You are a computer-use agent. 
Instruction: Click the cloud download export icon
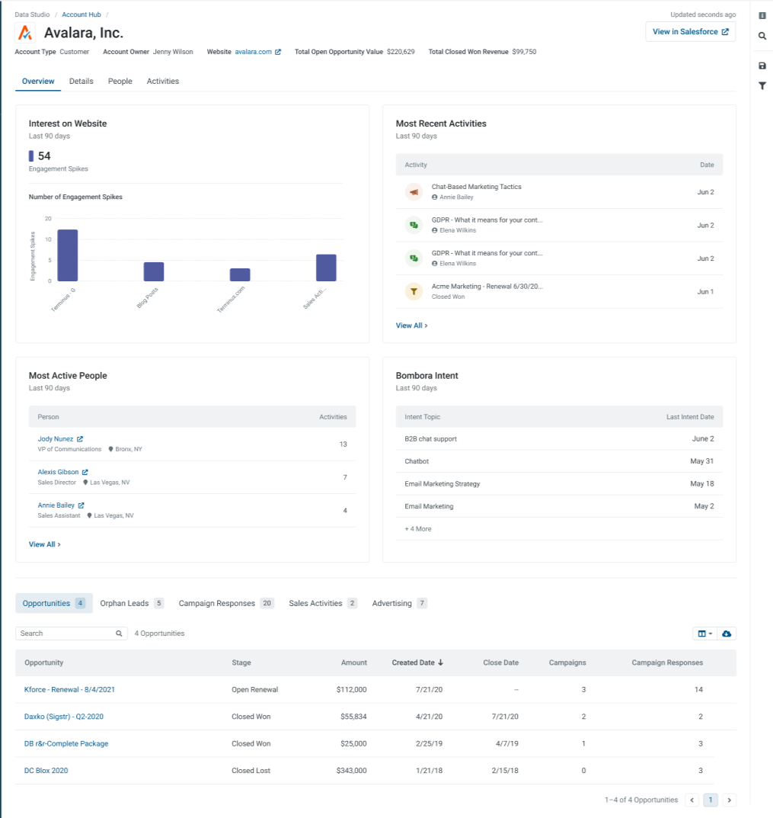(x=727, y=634)
